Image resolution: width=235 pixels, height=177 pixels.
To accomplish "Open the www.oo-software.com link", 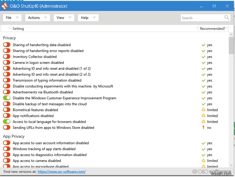I will (61, 171).
